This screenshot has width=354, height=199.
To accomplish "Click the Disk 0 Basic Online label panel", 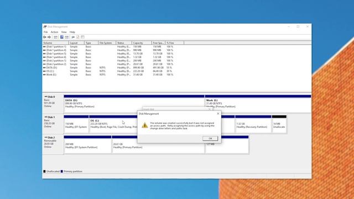I will (53, 103).
